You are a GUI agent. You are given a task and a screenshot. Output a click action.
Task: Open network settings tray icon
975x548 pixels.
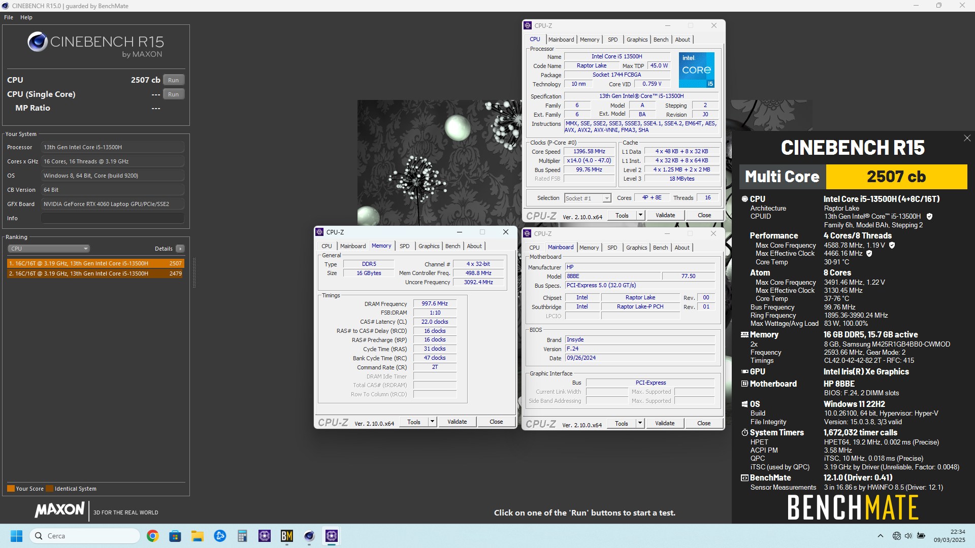896,536
